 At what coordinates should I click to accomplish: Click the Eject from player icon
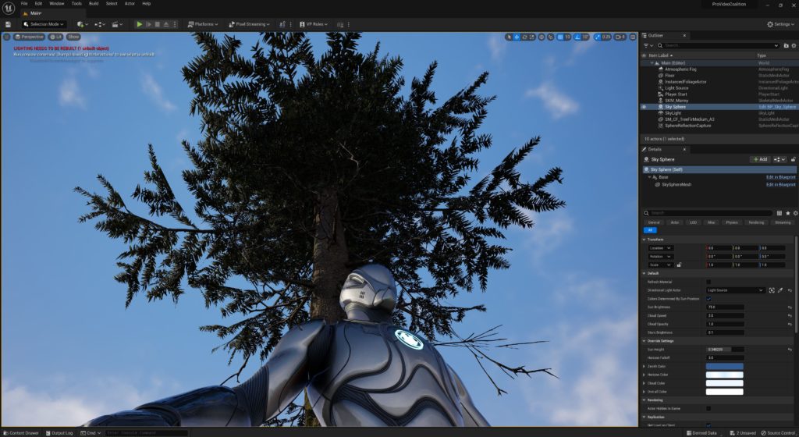tap(166, 24)
